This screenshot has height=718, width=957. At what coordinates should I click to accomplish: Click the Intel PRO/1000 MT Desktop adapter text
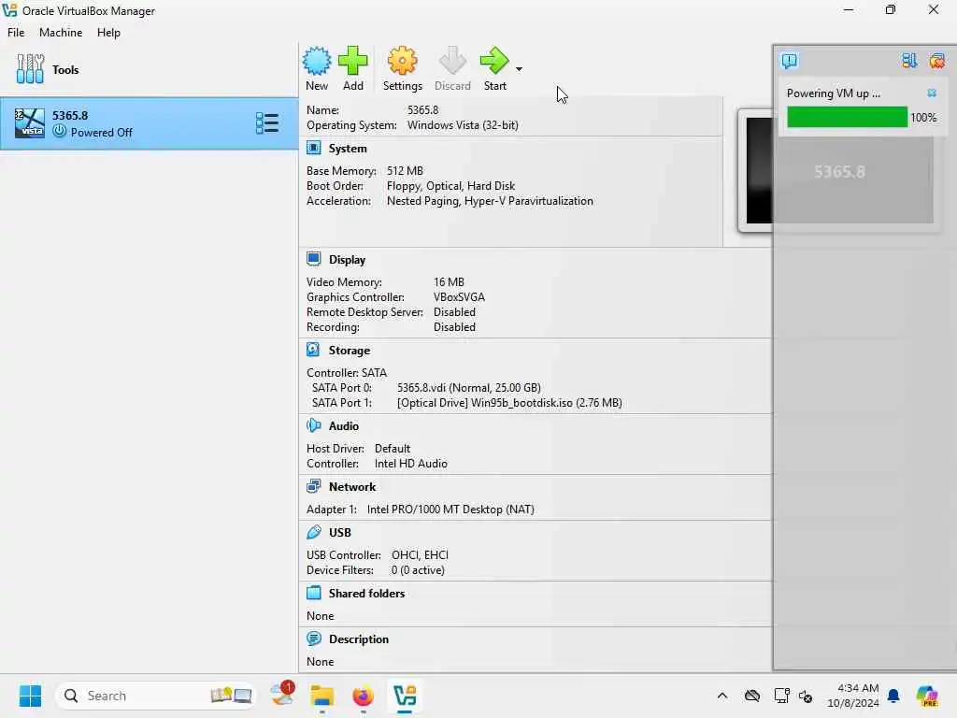coord(450,510)
